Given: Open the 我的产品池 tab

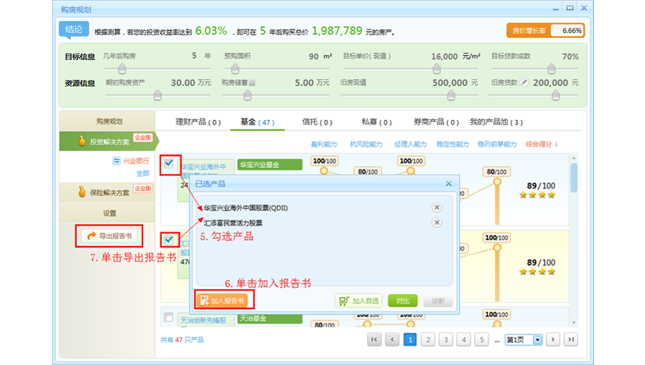Looking at the screenshot, I should click(496, 122).
